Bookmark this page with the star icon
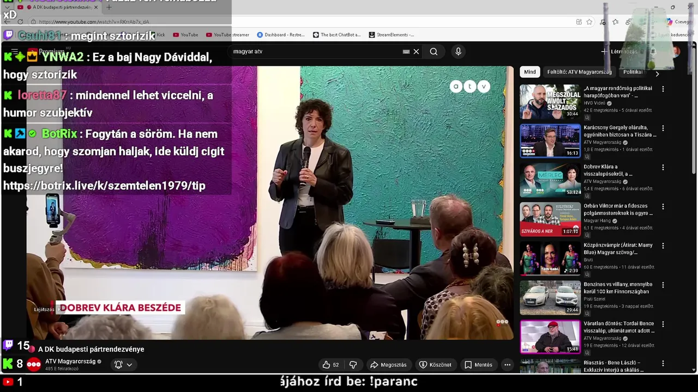698x392 pixels. click(589, 22)
